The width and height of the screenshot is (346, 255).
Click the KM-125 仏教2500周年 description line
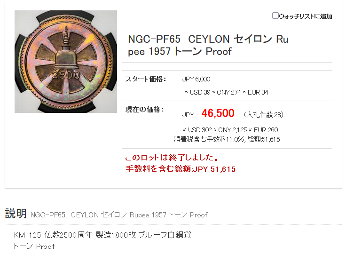102,235
